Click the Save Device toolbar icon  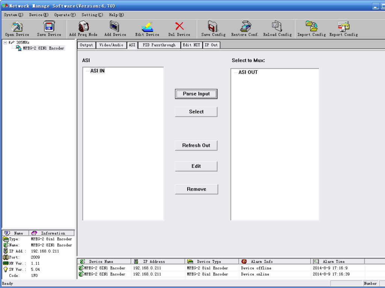[49, 26]
